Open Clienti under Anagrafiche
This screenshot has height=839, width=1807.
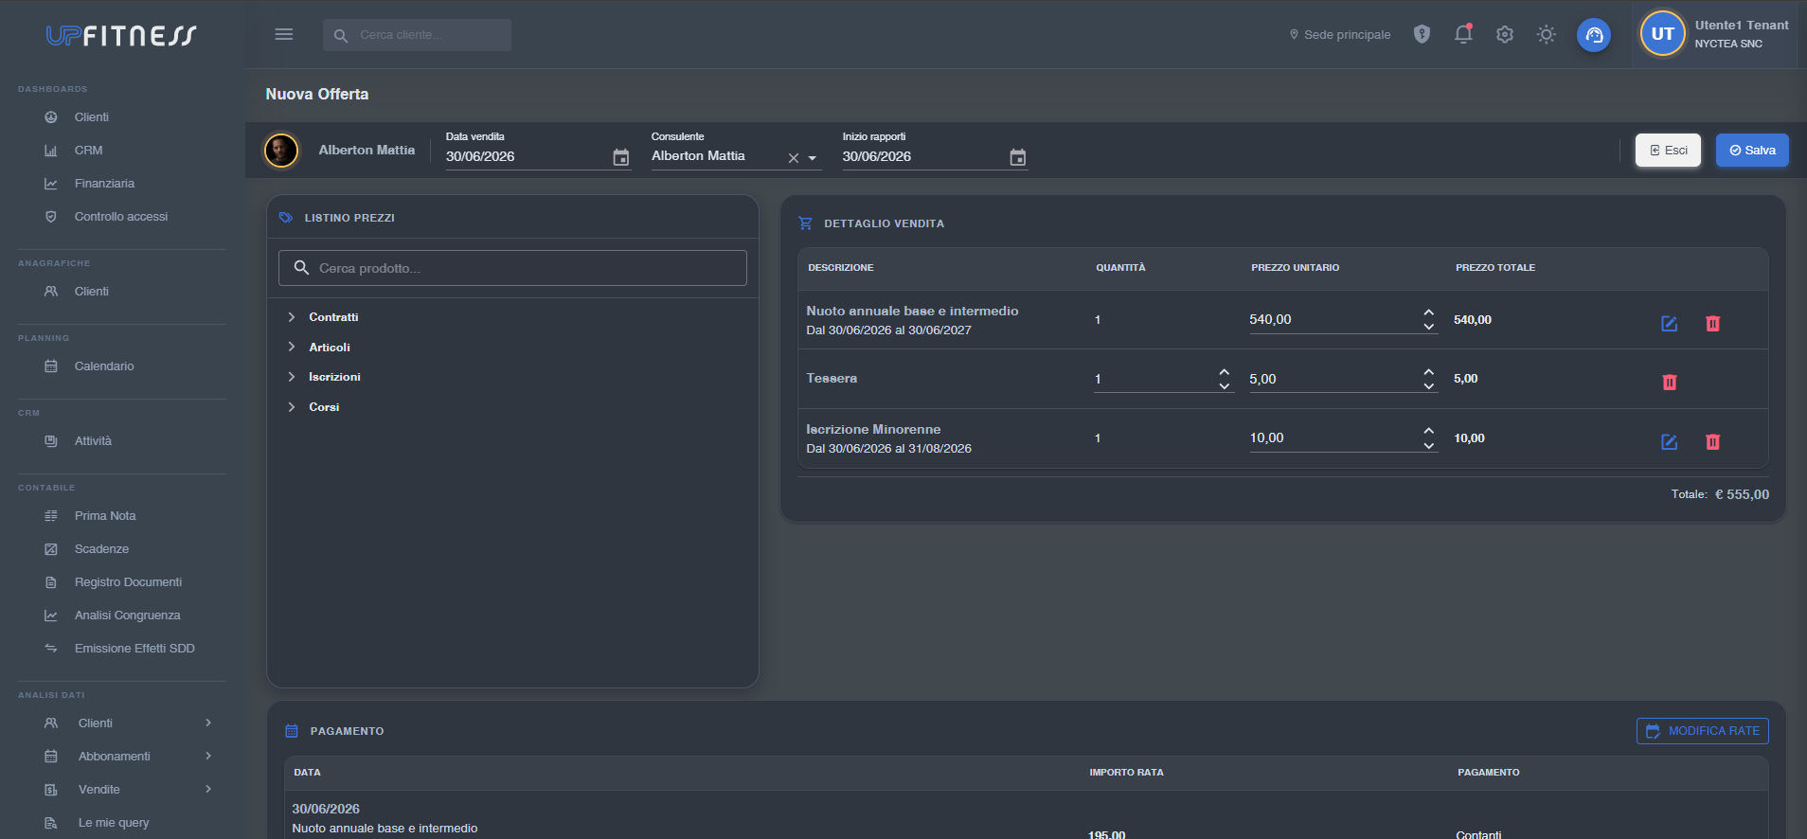92,292
